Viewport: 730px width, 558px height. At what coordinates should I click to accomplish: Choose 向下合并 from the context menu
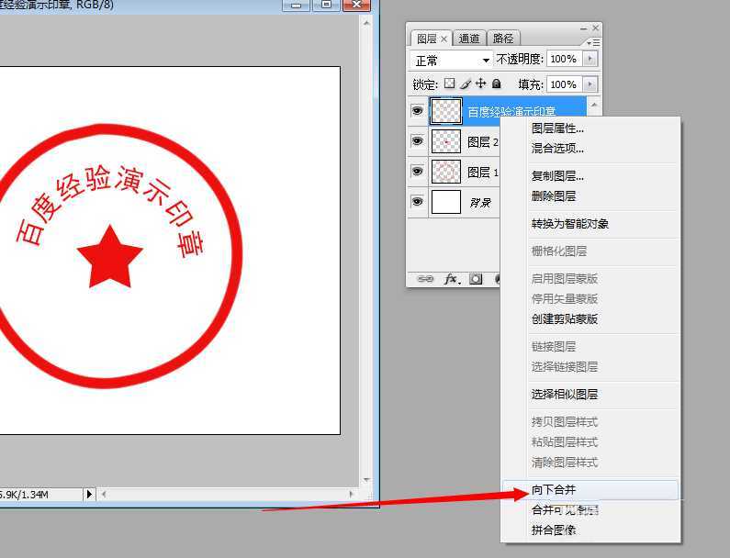click(554, 490)
